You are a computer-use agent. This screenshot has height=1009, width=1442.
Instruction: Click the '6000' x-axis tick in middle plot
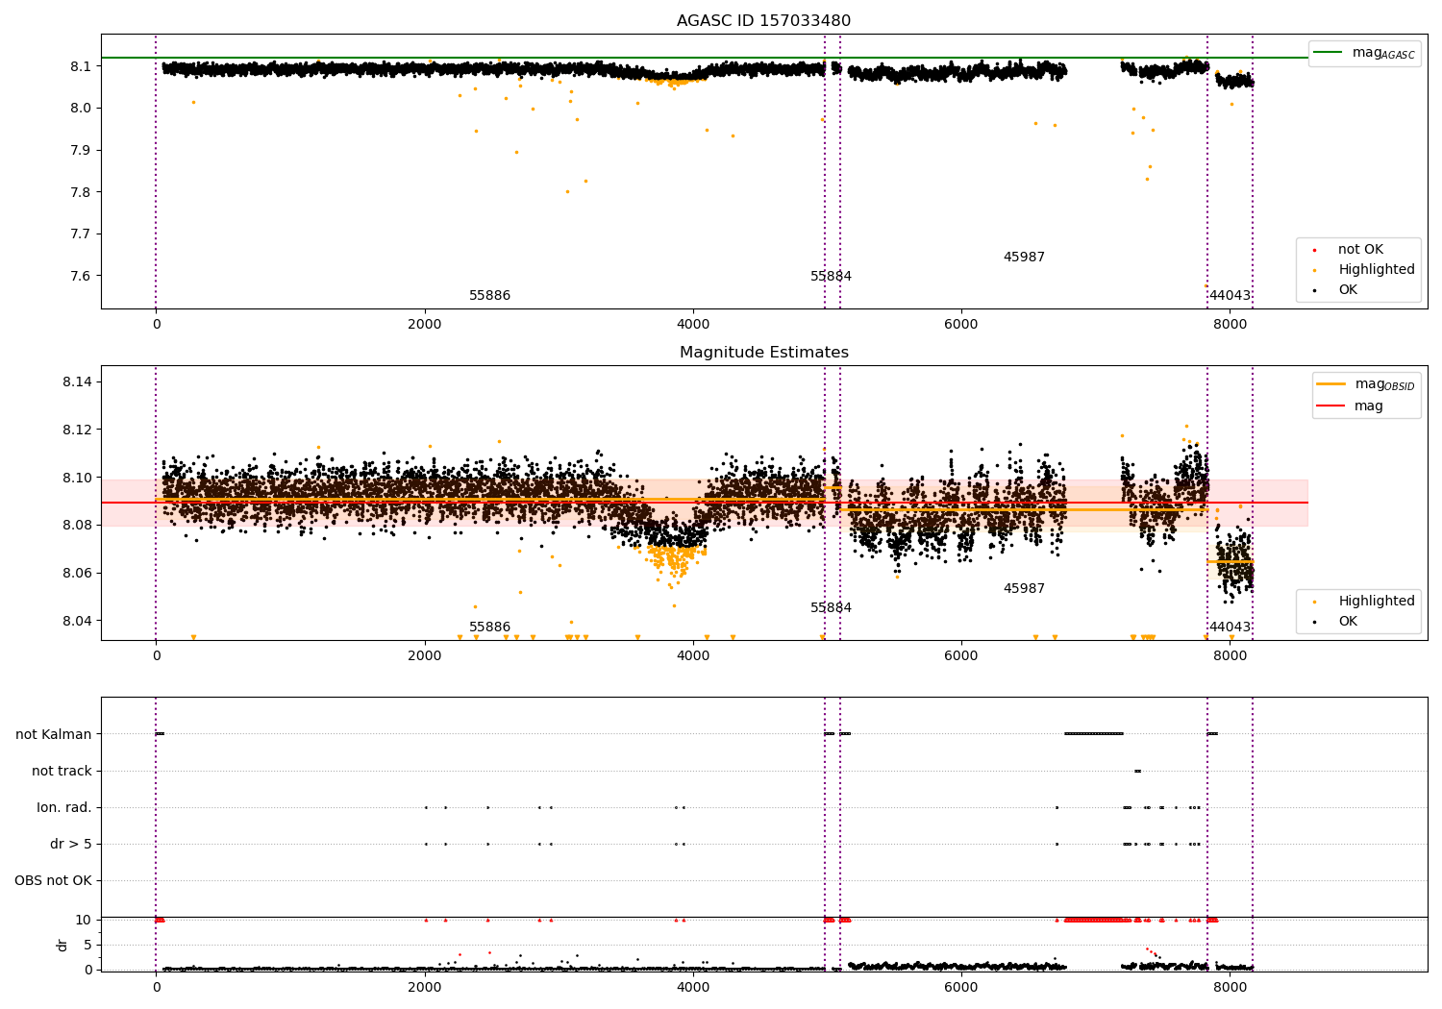click(961, 656)
